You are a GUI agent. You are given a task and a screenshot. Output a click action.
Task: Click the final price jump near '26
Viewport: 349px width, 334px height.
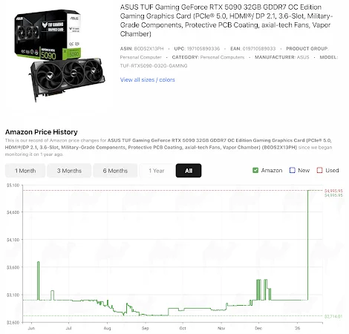(x=307, y=245)
